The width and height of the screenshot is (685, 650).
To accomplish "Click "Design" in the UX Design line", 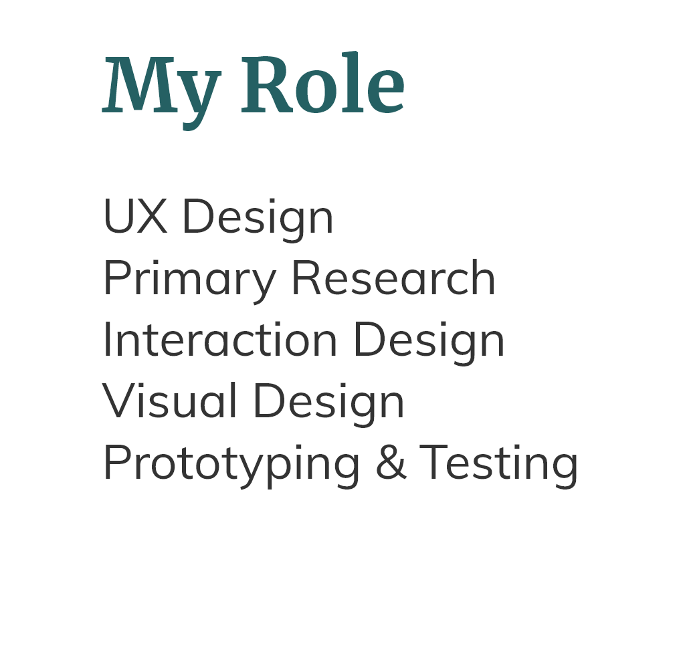I will pyautogui.click(x=258, y=220).
